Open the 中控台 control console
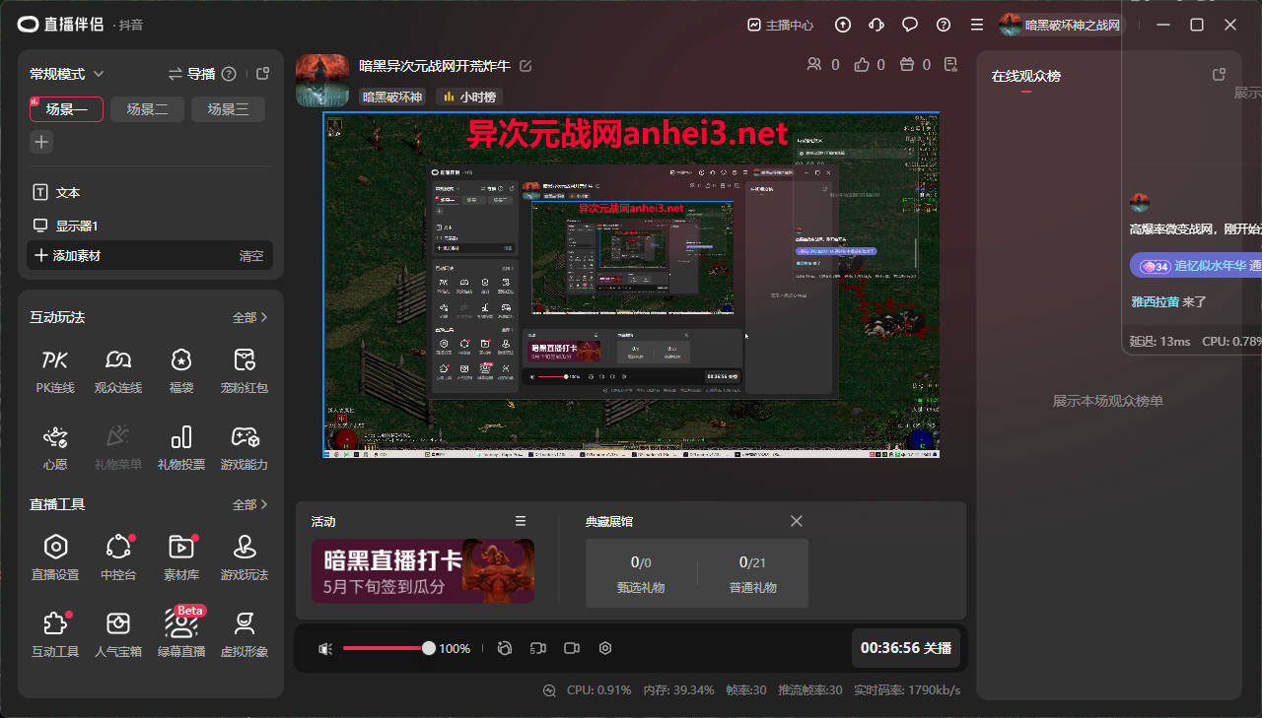 pos(118,557)
